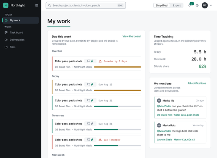Open the Color pass task marked Due Tomorrow
The height and width of the screenshot is (158, 217).
pos(96,142)
